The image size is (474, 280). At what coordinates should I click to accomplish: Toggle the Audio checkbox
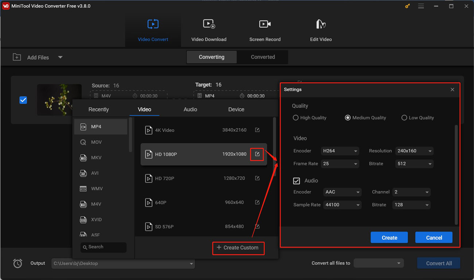[x=296, y=181]
